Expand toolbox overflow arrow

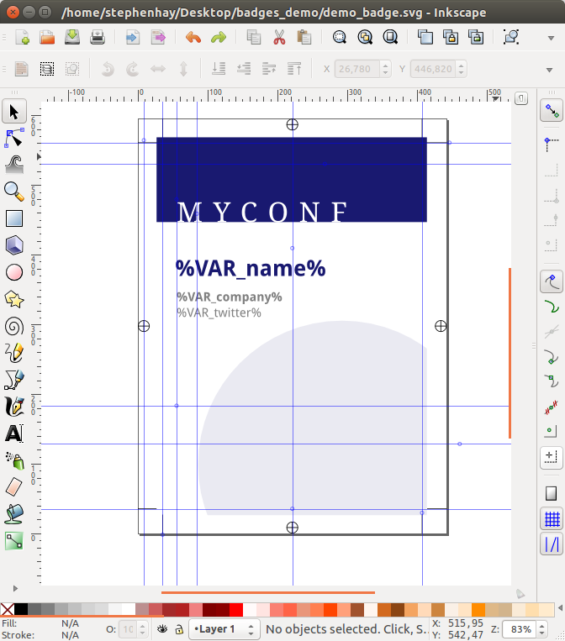tap(15, 589)
